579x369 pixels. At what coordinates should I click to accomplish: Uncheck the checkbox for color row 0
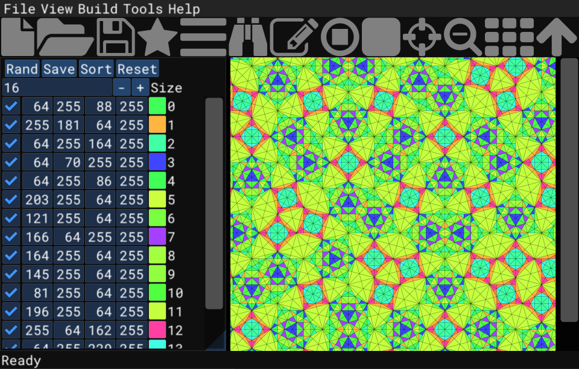coord(11,107)
